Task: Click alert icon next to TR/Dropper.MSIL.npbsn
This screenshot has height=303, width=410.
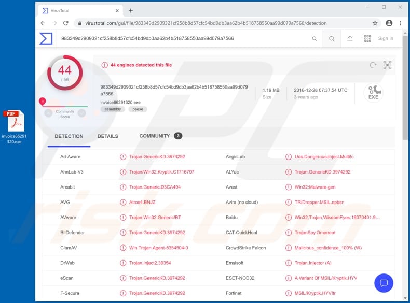Action: coord(289,203)
